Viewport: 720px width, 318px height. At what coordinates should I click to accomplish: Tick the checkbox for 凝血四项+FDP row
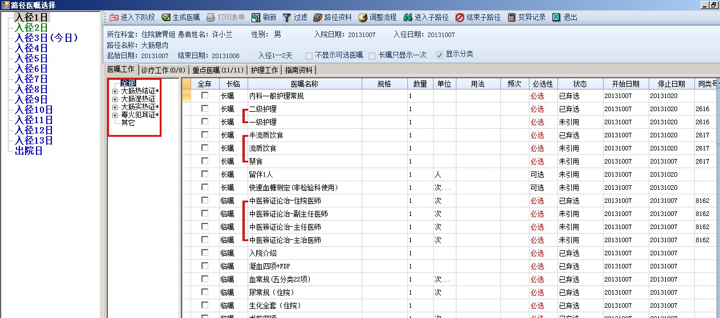205,266
